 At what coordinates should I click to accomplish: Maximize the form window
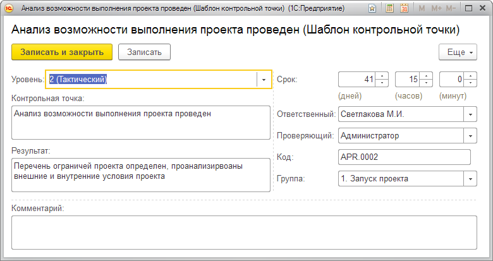pyautogui.click(x=468, y=9)
